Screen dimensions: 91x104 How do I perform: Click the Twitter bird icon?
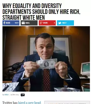pos(59,23)
